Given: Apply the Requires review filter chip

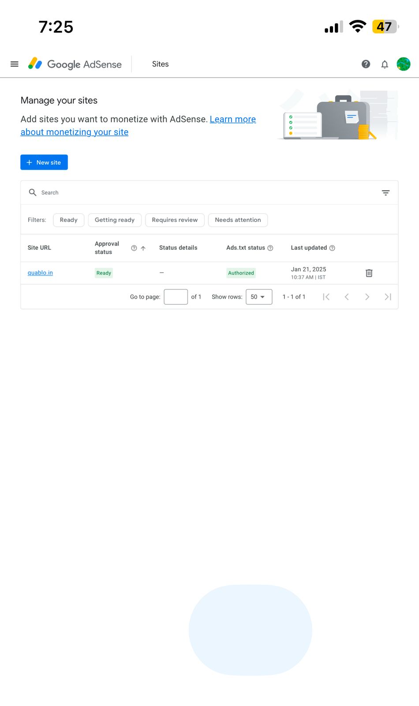Looking at the screenshot, I should click(x=175, y=220).
